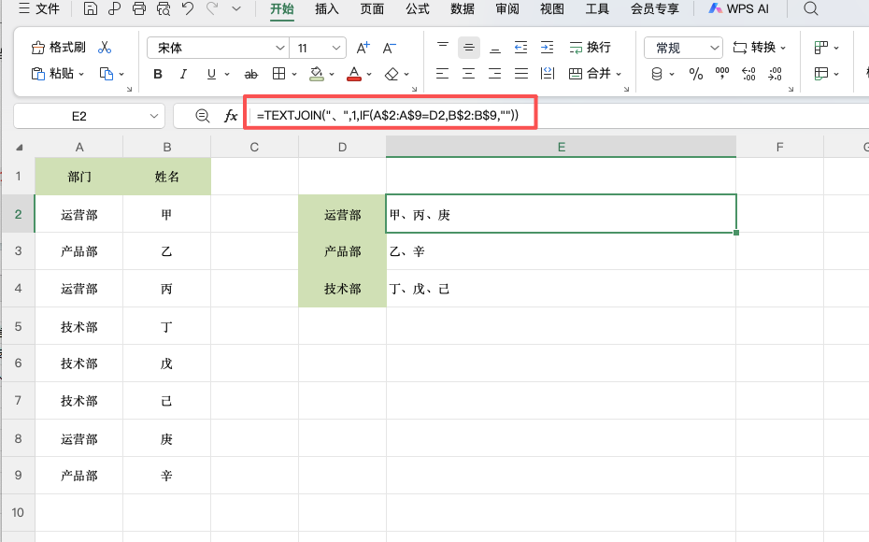Click the search magnifier icon
This screenshot has width=869, height=542.
811,8
